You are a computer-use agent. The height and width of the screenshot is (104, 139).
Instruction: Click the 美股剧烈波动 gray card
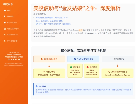coord(117,59)
